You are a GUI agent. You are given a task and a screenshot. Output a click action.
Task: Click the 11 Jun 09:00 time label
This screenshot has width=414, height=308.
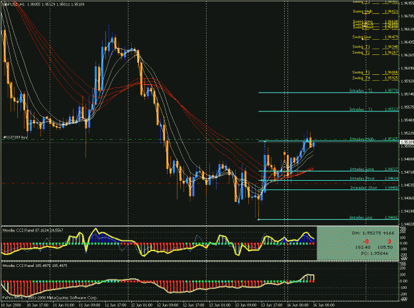click(x=90, y=305)
